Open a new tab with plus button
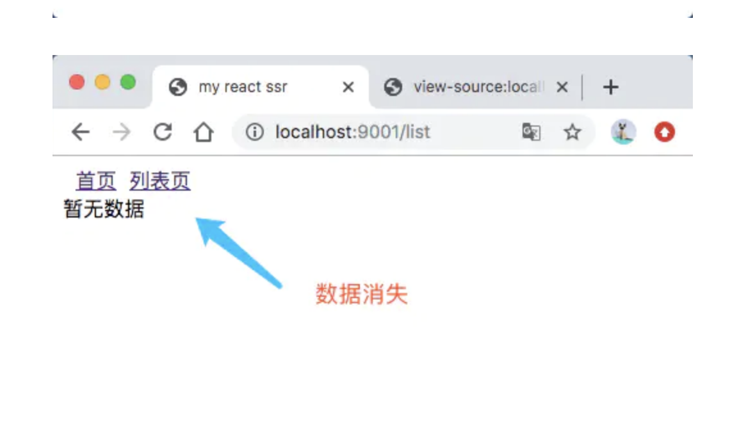Image resolution: width=739 pixels, height=435 pixels. click(611, 87)
